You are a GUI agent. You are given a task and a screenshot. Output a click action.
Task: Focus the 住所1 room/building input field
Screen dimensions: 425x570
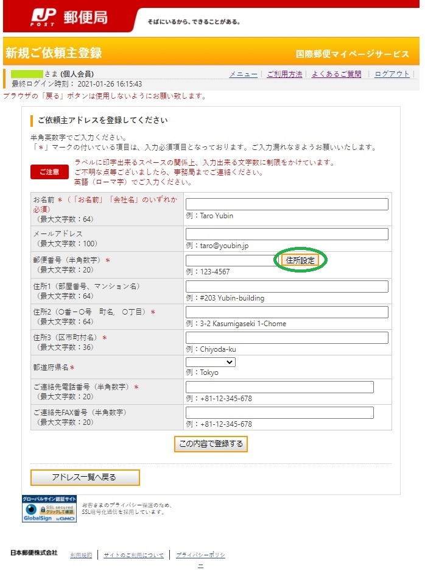point(287,286)
